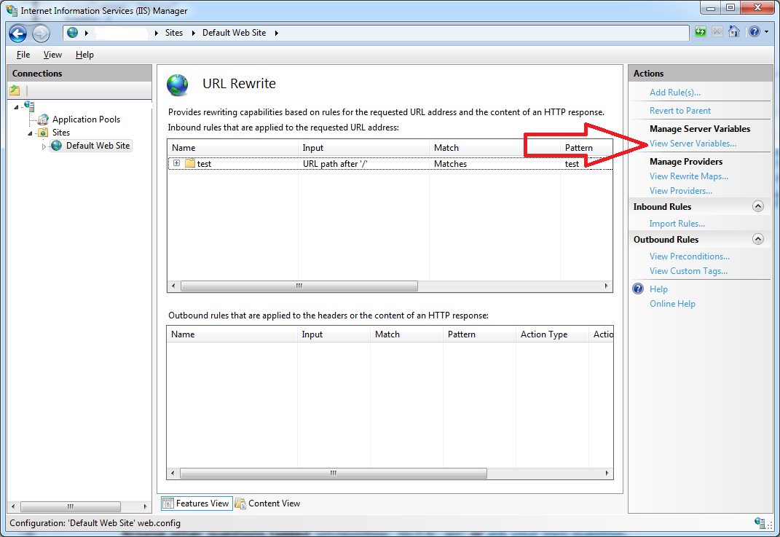Click the Default Web Site globe icon
The width and height of the screenshot is (780, 537).
coord(57,145)
